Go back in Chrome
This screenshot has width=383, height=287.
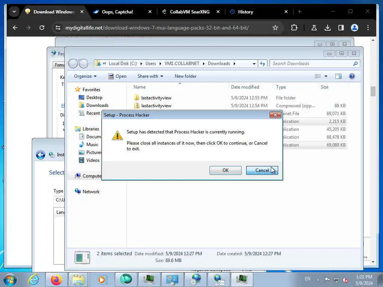[x=15, y=28]
